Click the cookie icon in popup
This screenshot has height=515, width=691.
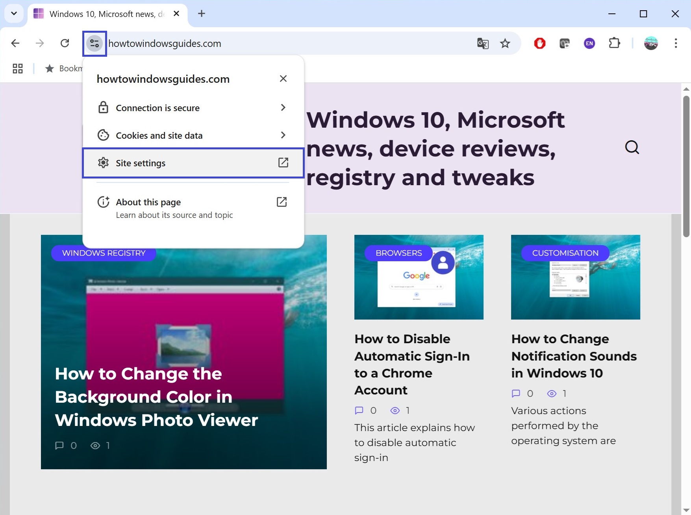point(103,135)
